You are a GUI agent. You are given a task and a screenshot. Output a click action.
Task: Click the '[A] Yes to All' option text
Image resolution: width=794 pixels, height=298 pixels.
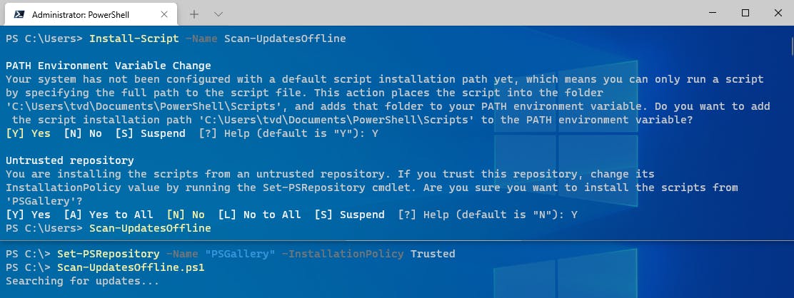[x=109, y=215]
